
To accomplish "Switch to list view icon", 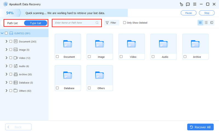I will pos(206,23).
